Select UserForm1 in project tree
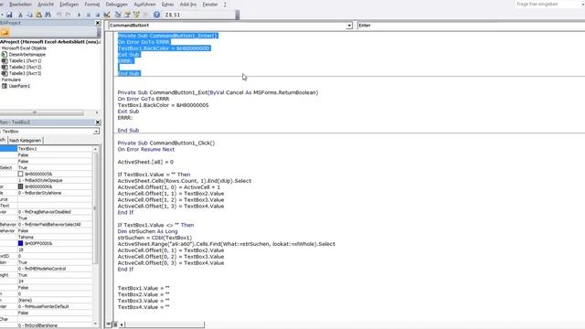The width and height of the screenshot is (585, 329). click(19, 86)
